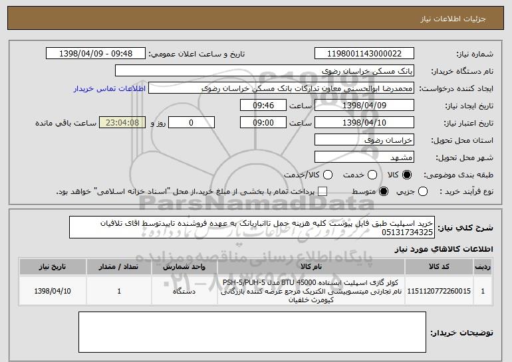Select the کالا/خدمت radio button
512x362 pixels.
(328, 175)
